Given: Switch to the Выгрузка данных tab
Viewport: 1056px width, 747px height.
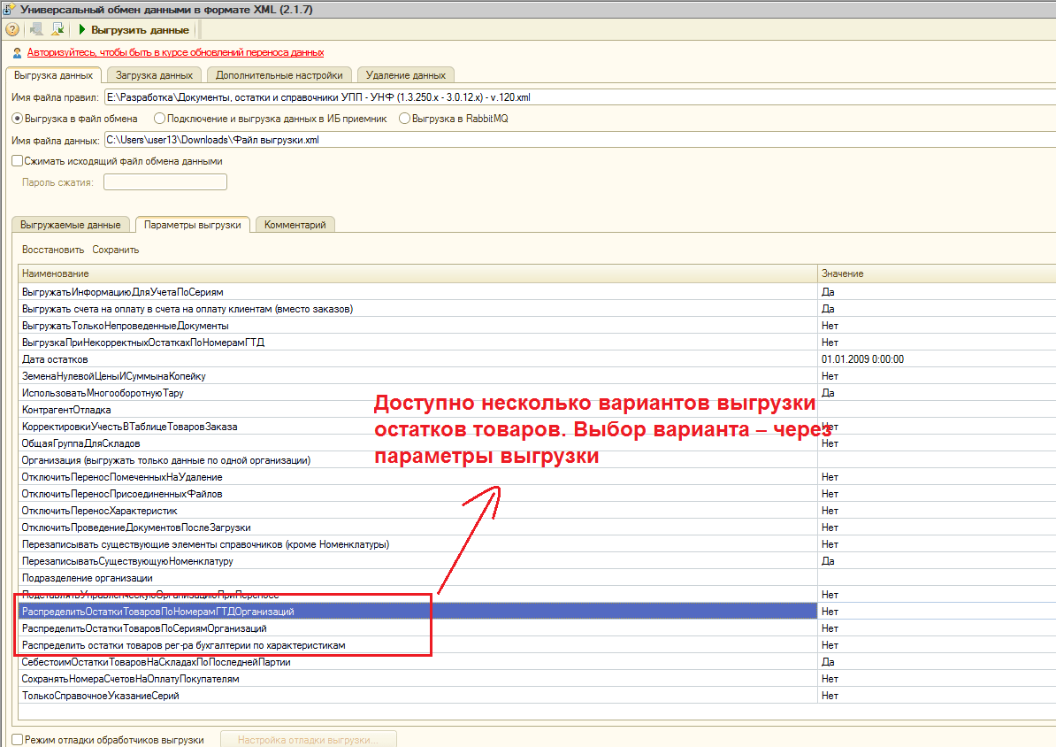Looking at the screenshot, I should pyautogui.click(x=53, y=75).
